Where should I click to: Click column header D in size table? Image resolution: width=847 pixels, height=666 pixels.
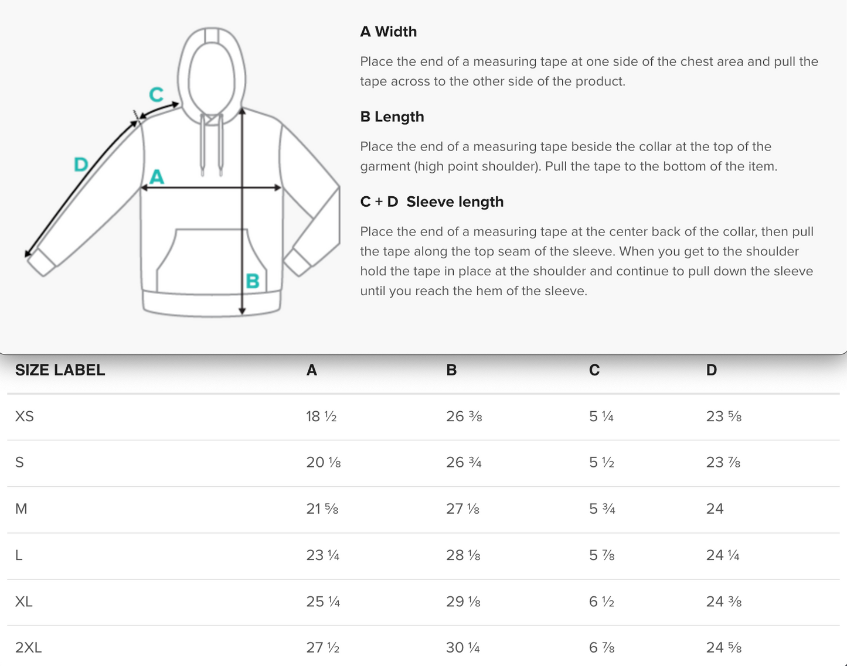coord(712,370)
